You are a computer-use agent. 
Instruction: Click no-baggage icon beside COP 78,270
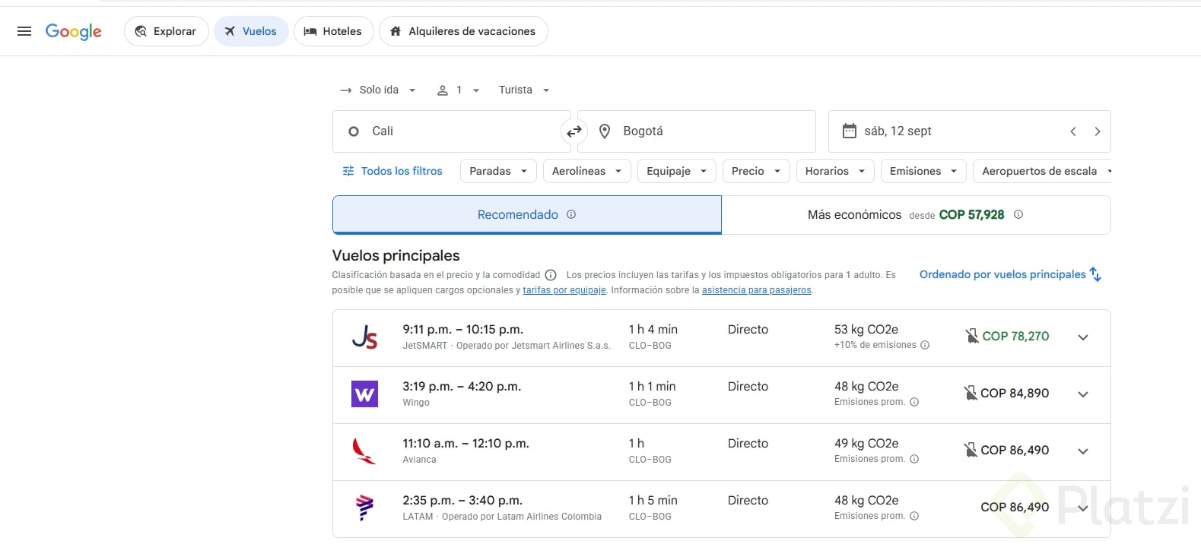972,336
